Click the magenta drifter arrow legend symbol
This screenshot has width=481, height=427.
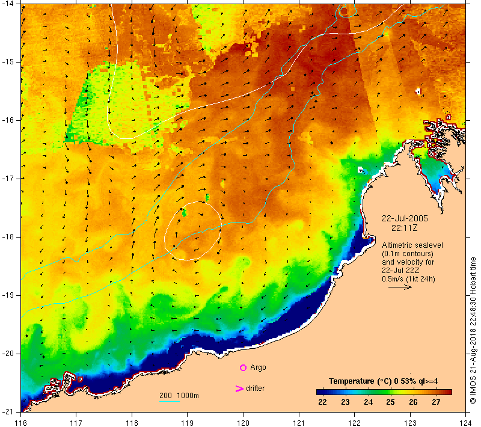tap(239, 389)
